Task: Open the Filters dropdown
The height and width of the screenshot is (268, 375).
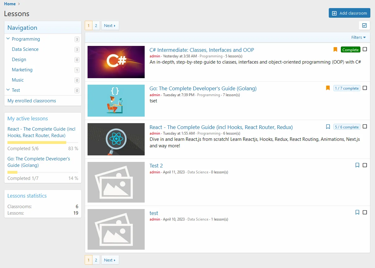Action: click(358, 37)
